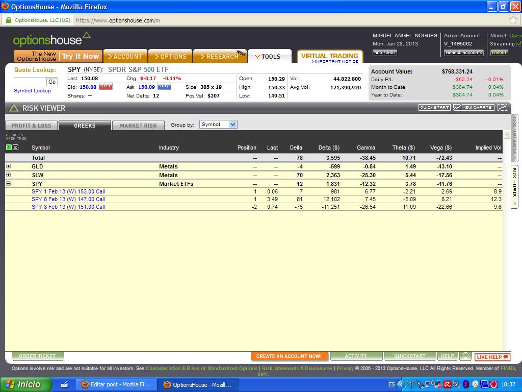This screenshot has height=392, width=522.
Task: Click the red SELL button beside Bid
Action: [106, 86]
